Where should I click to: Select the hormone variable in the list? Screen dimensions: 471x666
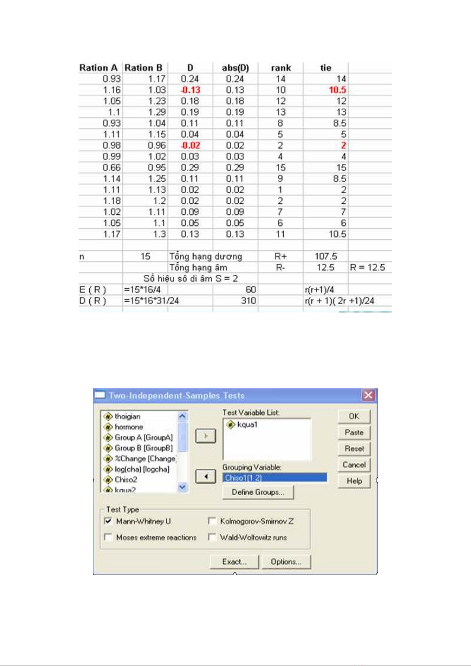[x=128, y=427]
